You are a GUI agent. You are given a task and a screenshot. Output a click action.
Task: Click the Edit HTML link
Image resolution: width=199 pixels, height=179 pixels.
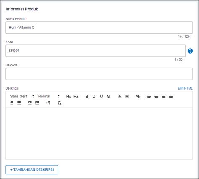coord(185,88)
